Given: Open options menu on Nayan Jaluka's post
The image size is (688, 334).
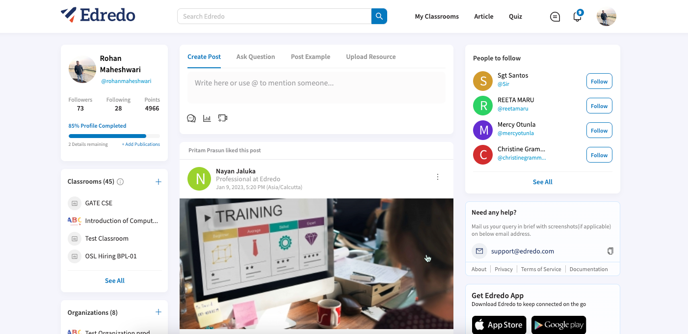Looking at the screenshot, I should (437, 176).
